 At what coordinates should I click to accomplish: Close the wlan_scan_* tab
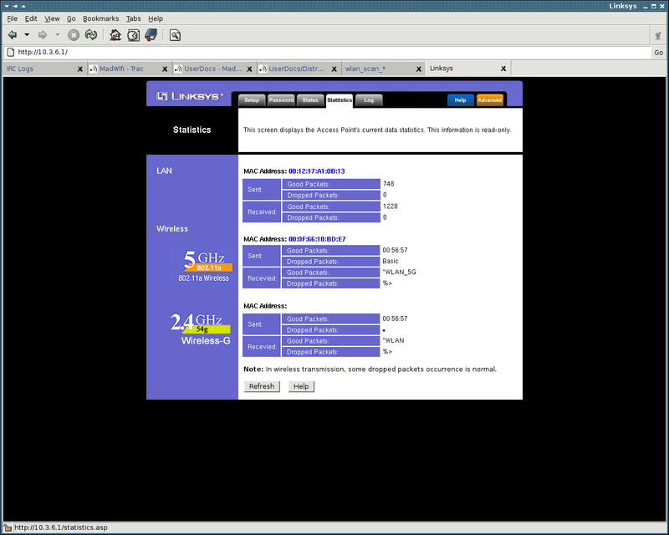click(x=419, y=69)
